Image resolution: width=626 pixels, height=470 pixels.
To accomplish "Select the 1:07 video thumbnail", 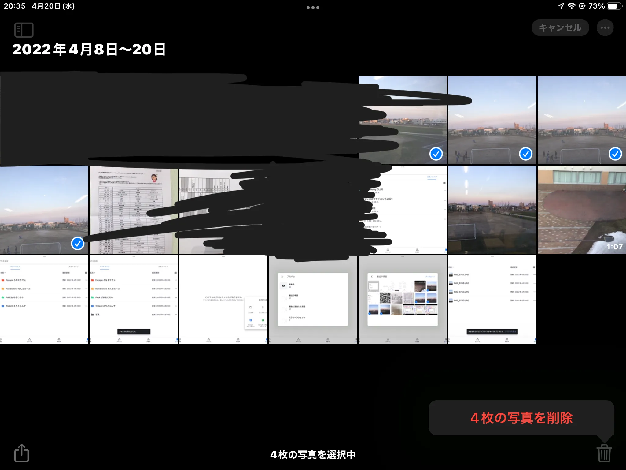I will point(582,210).
